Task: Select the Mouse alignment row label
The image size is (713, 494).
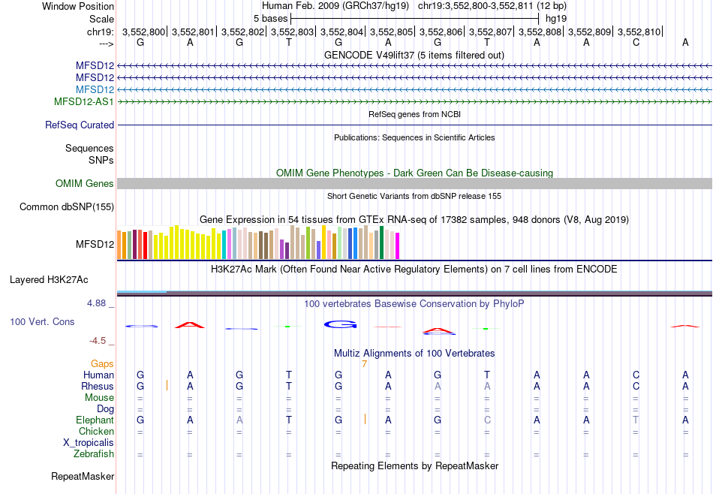Action: tap(99, 398)
